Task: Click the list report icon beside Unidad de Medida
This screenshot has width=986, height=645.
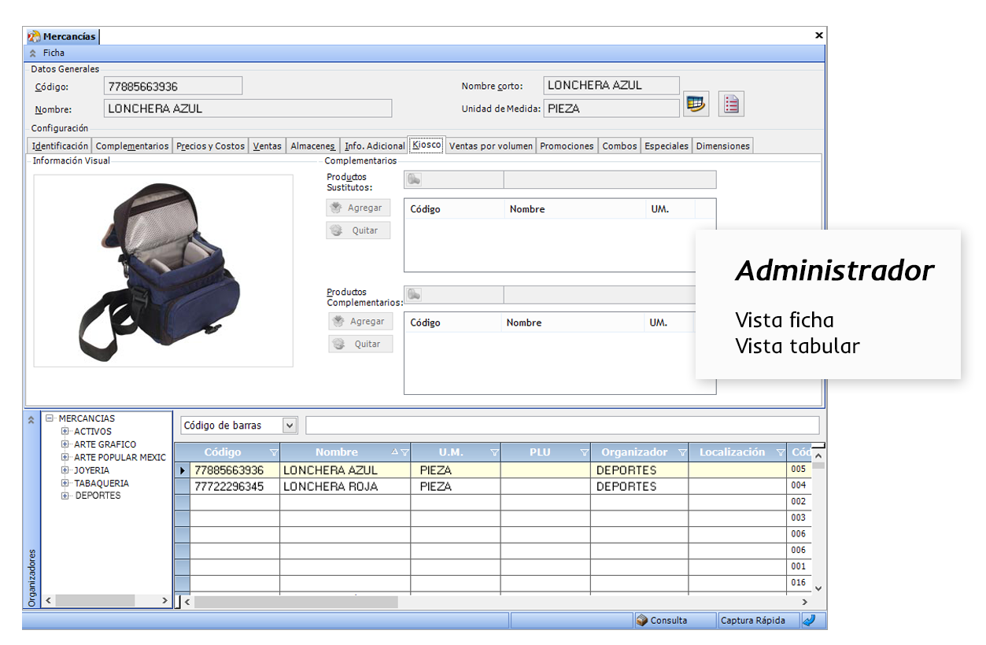Action: [x=731, y=104]
